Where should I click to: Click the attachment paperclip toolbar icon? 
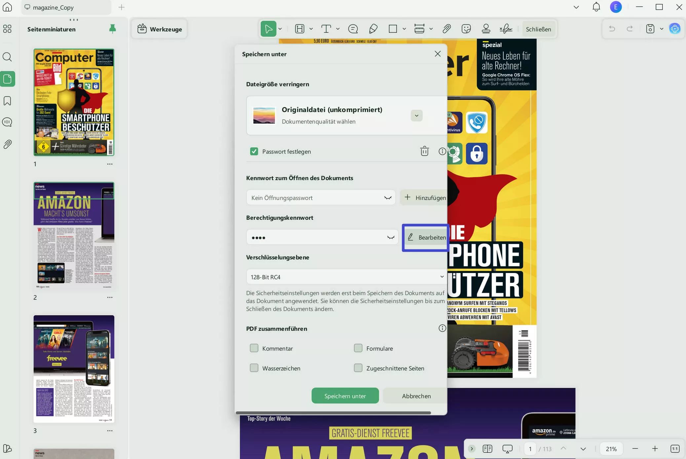(446, 29)
